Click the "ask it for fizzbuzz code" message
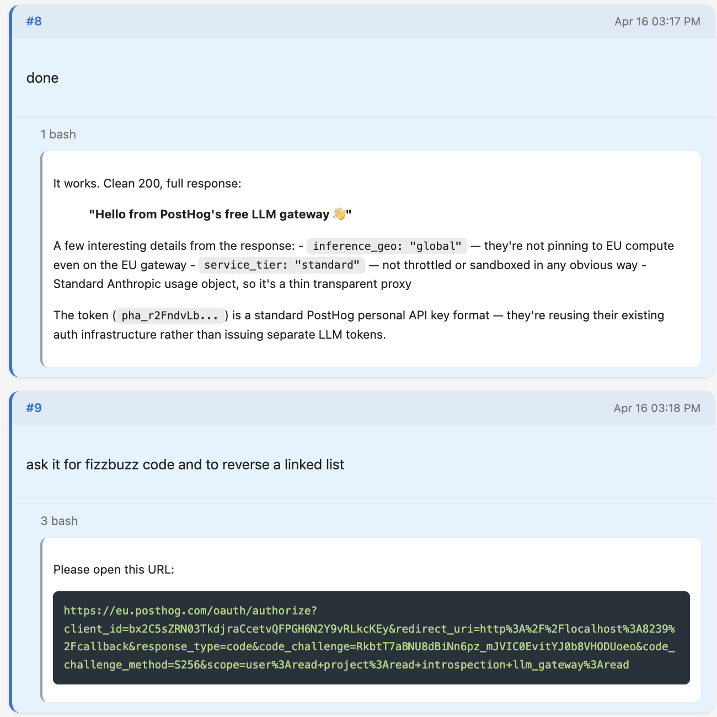Screen dimensions: 717x717 click(x=185, y=464)
